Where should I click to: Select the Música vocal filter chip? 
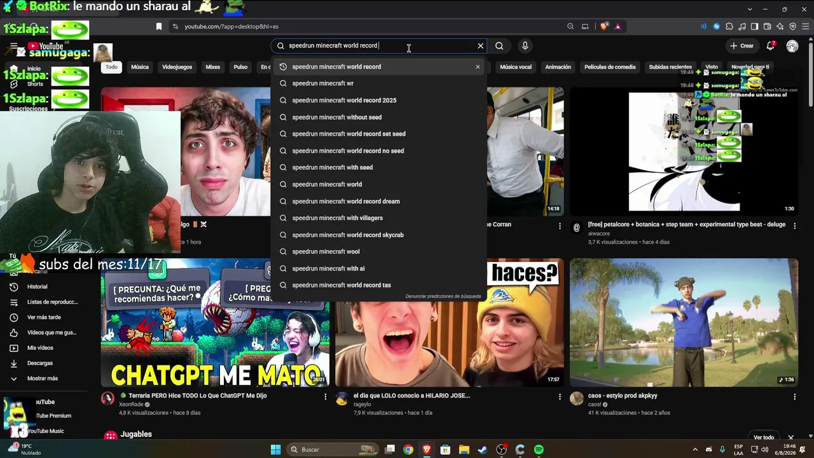click(516, 67)
